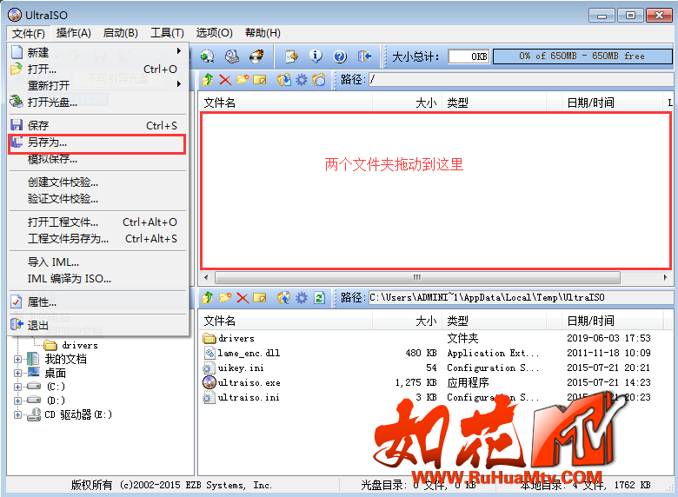The height and width of the screenshot is (497, 678).
Task: Click the Compress ISO disc-drive icon
Action: tap(232, 56)
